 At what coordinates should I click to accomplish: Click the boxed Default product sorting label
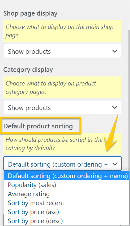(x=38, y=126)
